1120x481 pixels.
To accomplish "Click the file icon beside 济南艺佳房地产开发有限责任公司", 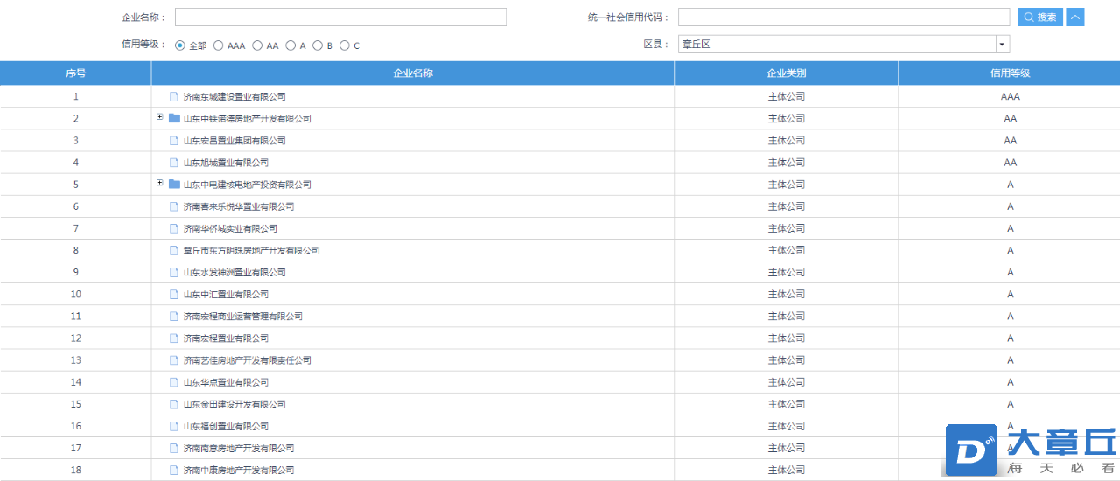I will point(174,360).
